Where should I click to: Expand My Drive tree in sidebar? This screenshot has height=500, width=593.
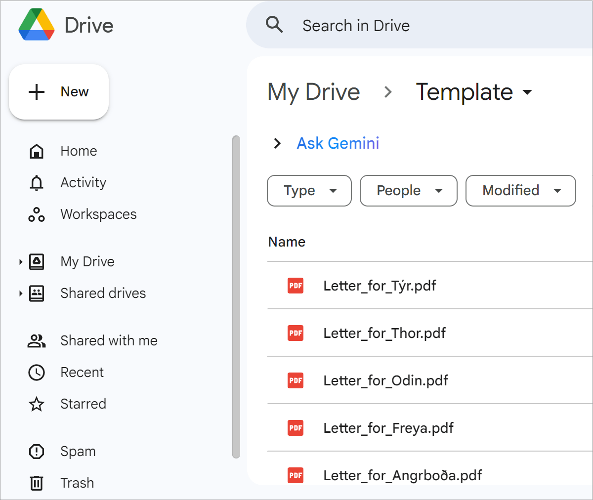click(20, 262)
